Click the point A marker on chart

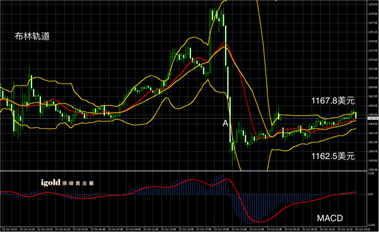225,123
